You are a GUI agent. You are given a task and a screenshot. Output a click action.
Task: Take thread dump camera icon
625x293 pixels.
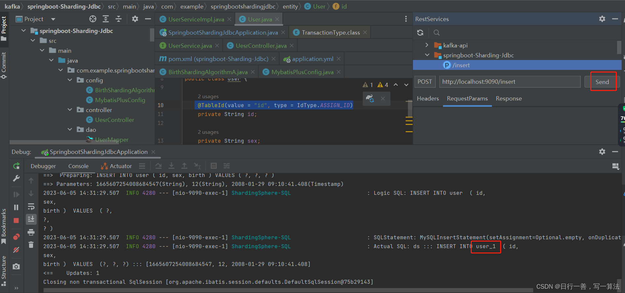click(x=16, y=266)
